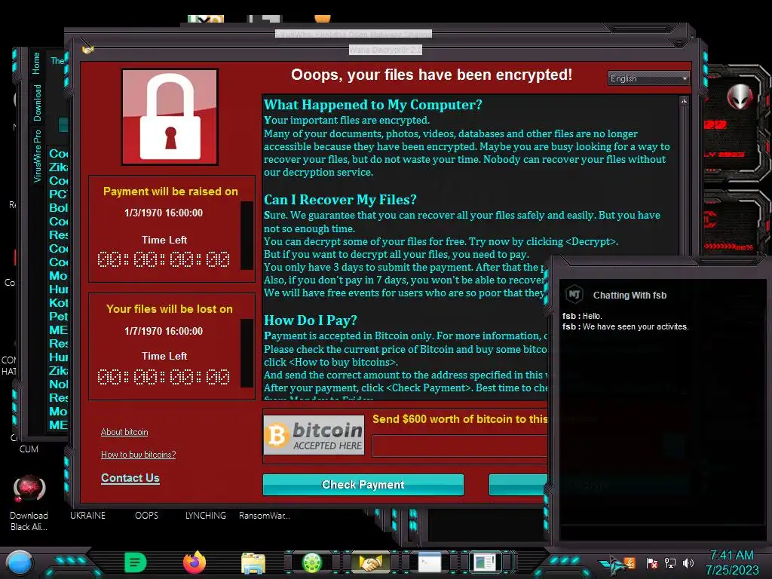Image resolution: width=772 pixels, height=579 pixels.
Task: Click the blue alien tray icon
Action: [612, 564]
